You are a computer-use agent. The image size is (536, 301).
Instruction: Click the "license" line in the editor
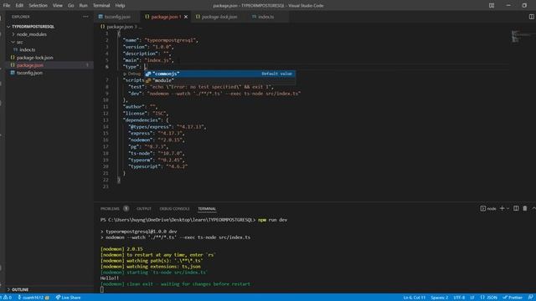coord(145,114)
